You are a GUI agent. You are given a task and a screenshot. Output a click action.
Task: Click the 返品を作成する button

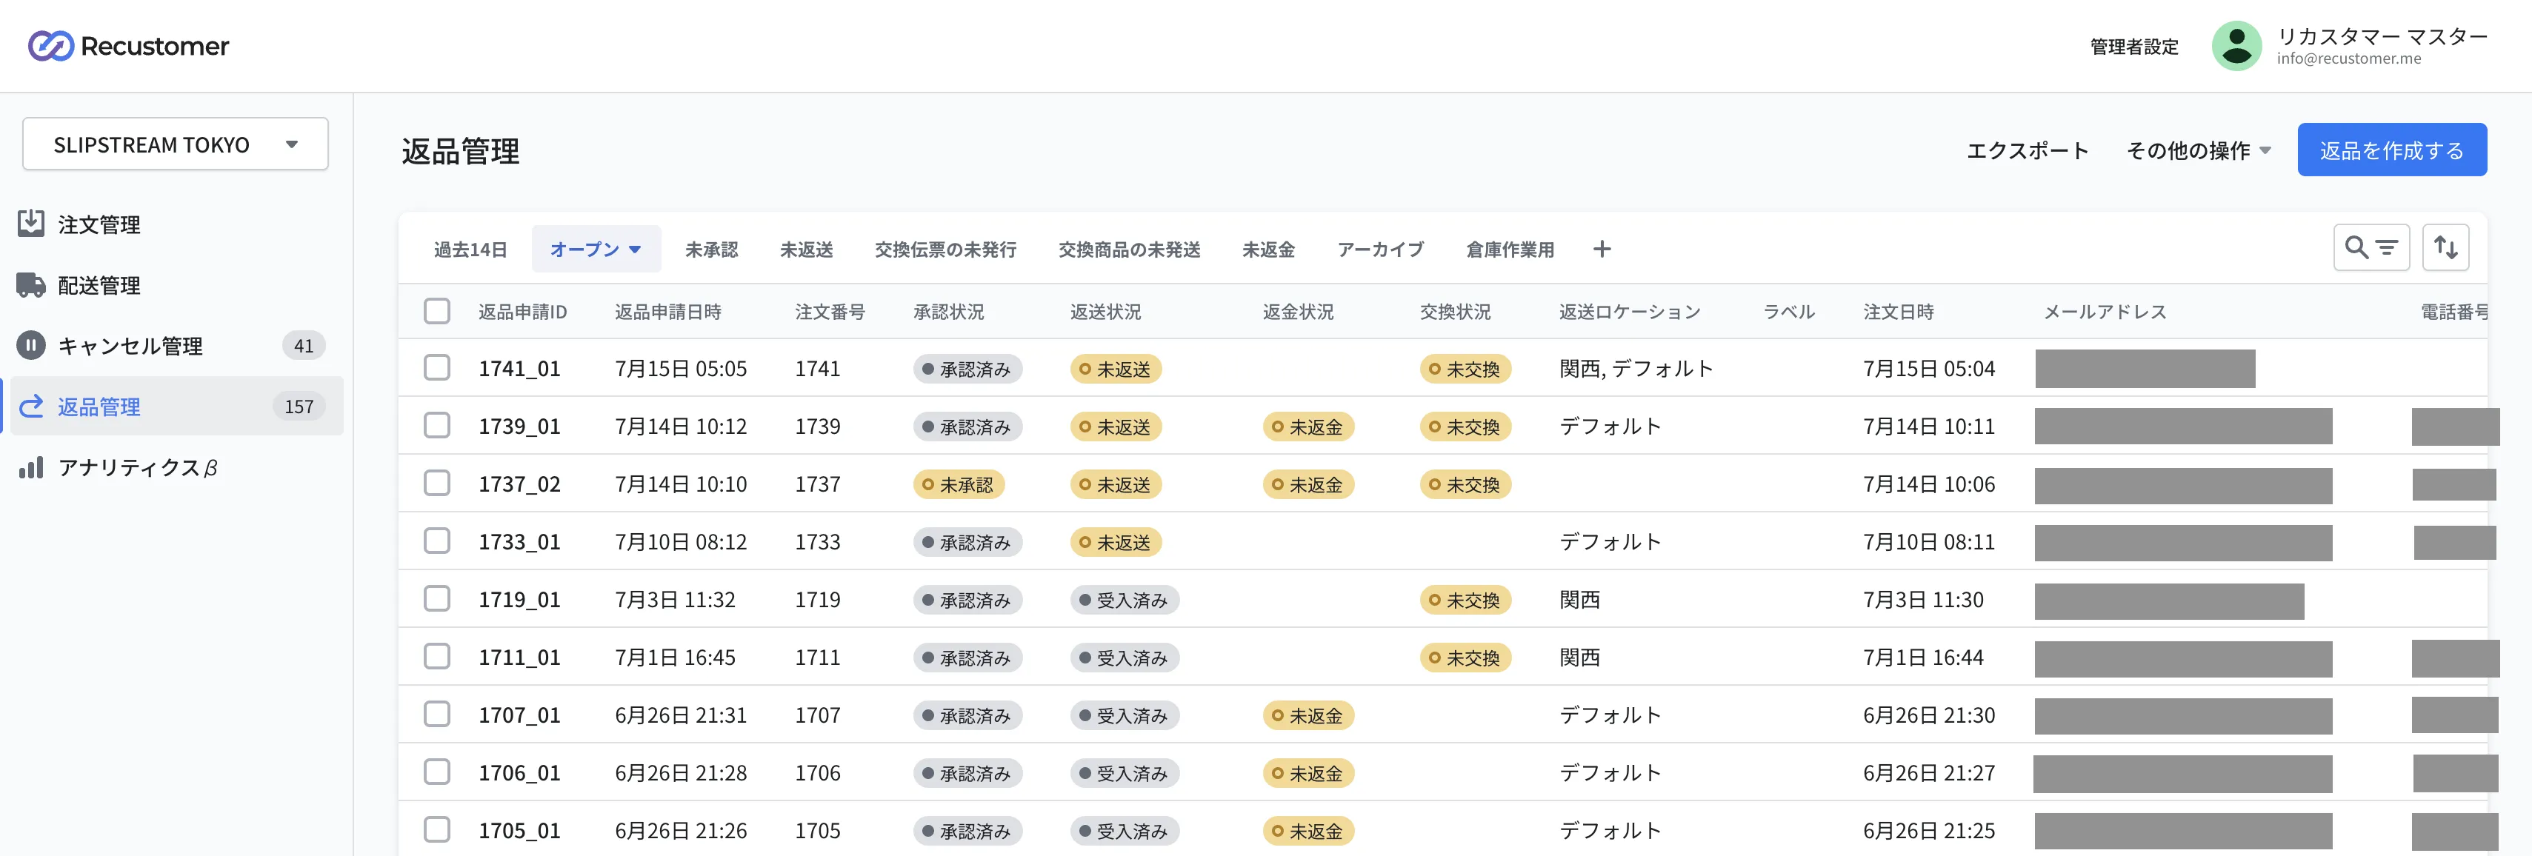2391,150
